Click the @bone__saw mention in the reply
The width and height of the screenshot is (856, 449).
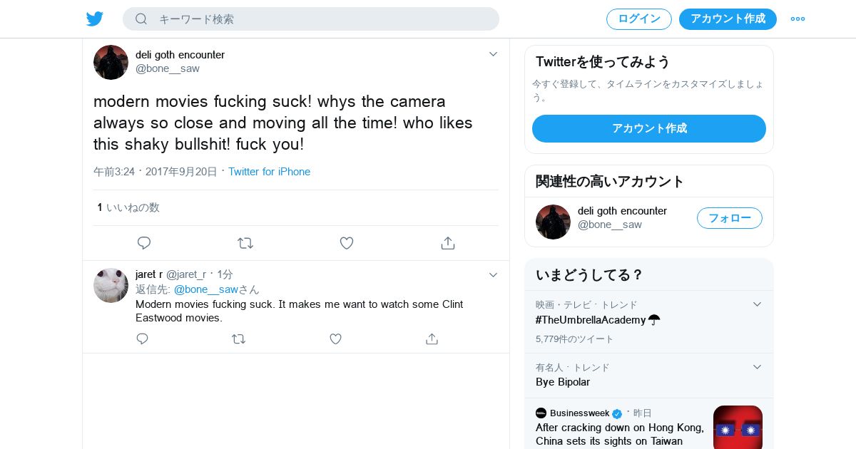pos(206,289)
